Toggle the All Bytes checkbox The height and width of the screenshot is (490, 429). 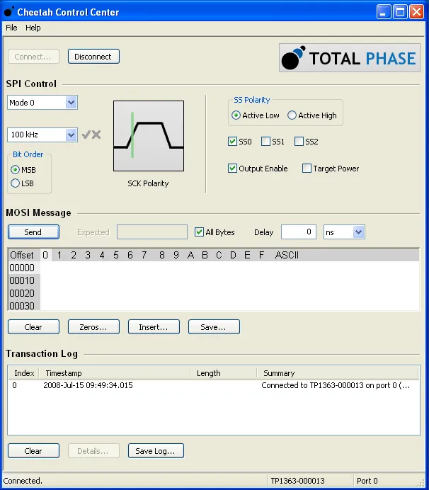coord(199,232)
